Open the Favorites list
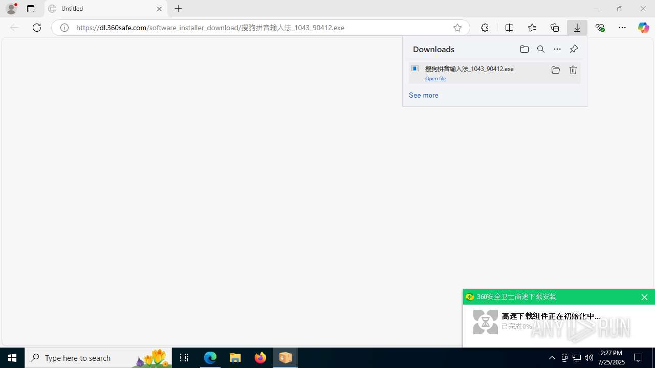The width and height of the screenshot is (655, 368). [532, 28]
